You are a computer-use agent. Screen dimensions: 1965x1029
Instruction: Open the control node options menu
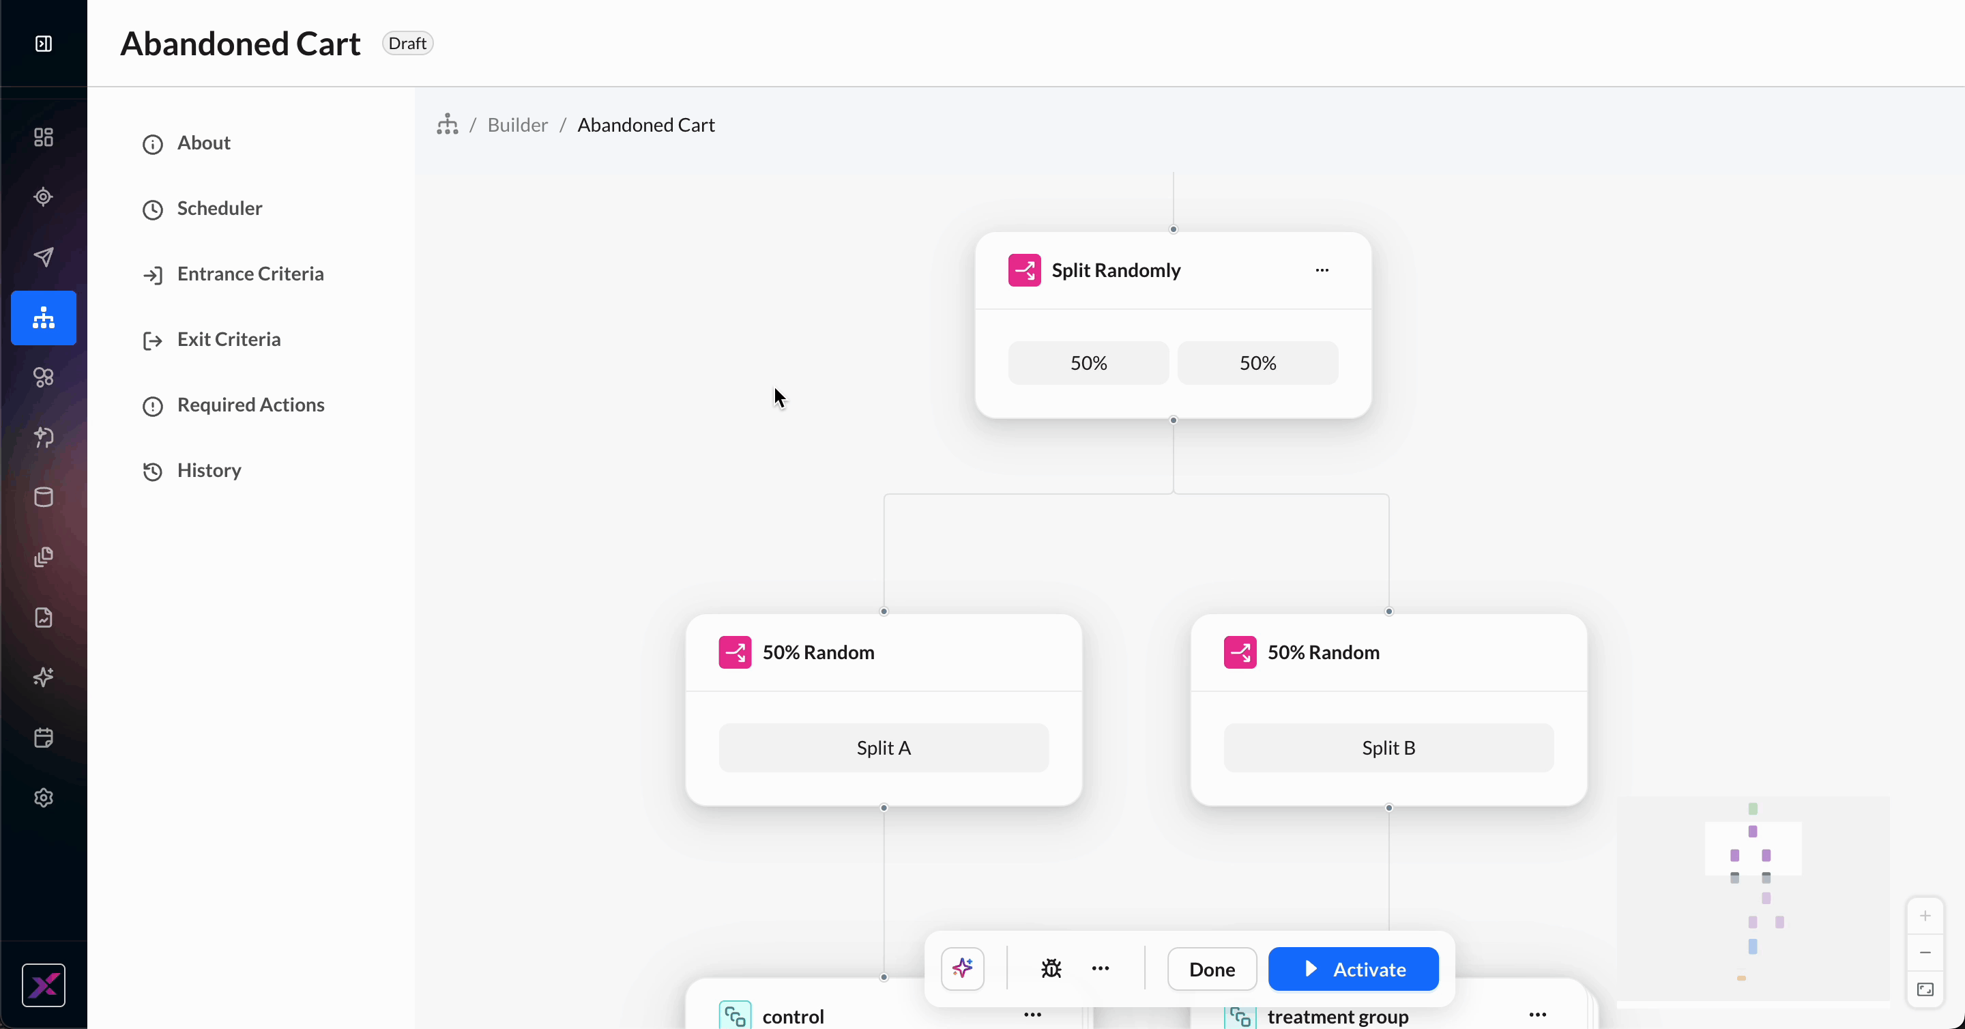tap(1033, 1015)
